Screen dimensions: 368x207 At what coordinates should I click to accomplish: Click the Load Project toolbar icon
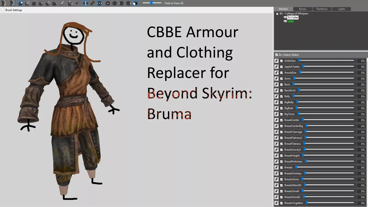(x=12, y=3)
